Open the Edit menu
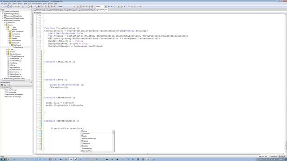The height and width of the screenshot is (161, 287). [x=5, y=4]
